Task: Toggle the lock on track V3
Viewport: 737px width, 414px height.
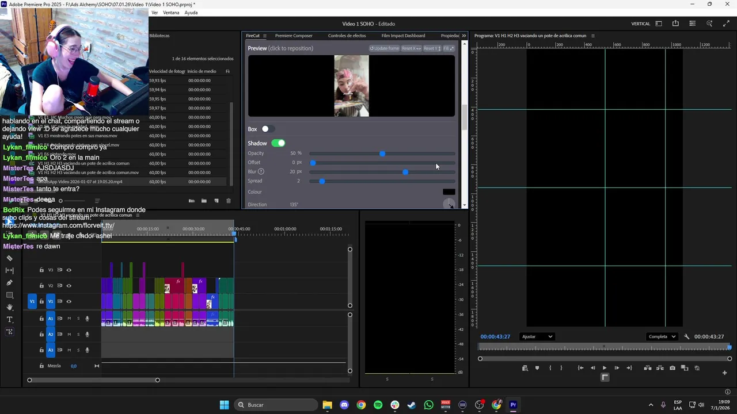Action: (41, 270)
